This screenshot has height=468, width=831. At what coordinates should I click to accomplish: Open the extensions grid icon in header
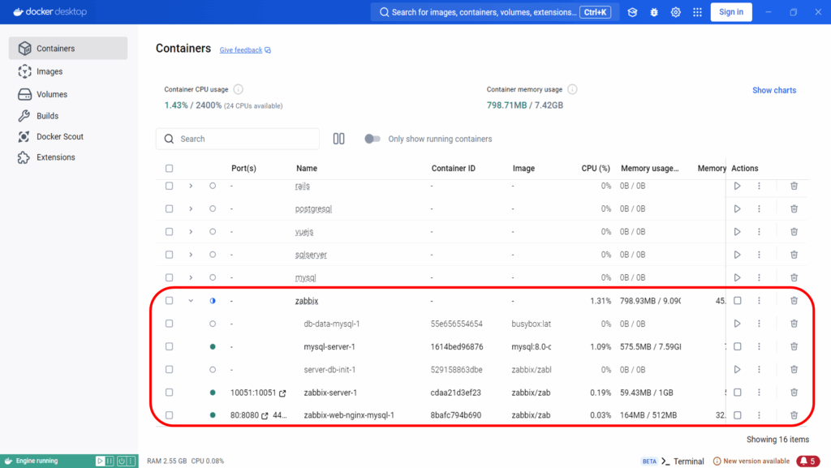tap(697, 12)
